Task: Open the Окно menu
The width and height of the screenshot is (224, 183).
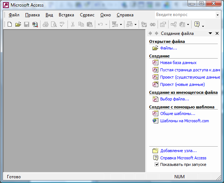Action: point(105,15)
